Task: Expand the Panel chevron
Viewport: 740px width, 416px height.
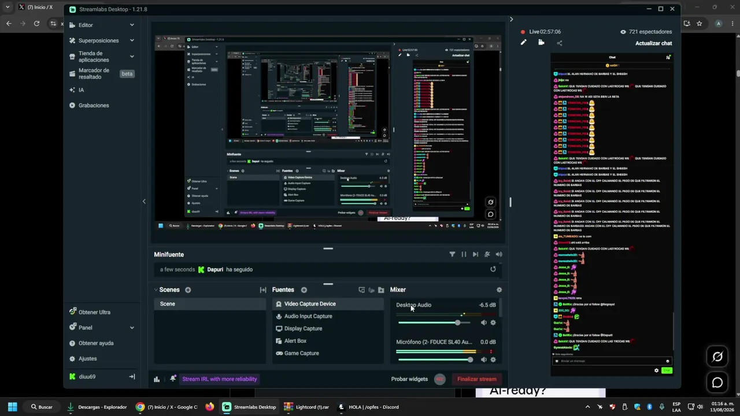Action: click(132, 328)
